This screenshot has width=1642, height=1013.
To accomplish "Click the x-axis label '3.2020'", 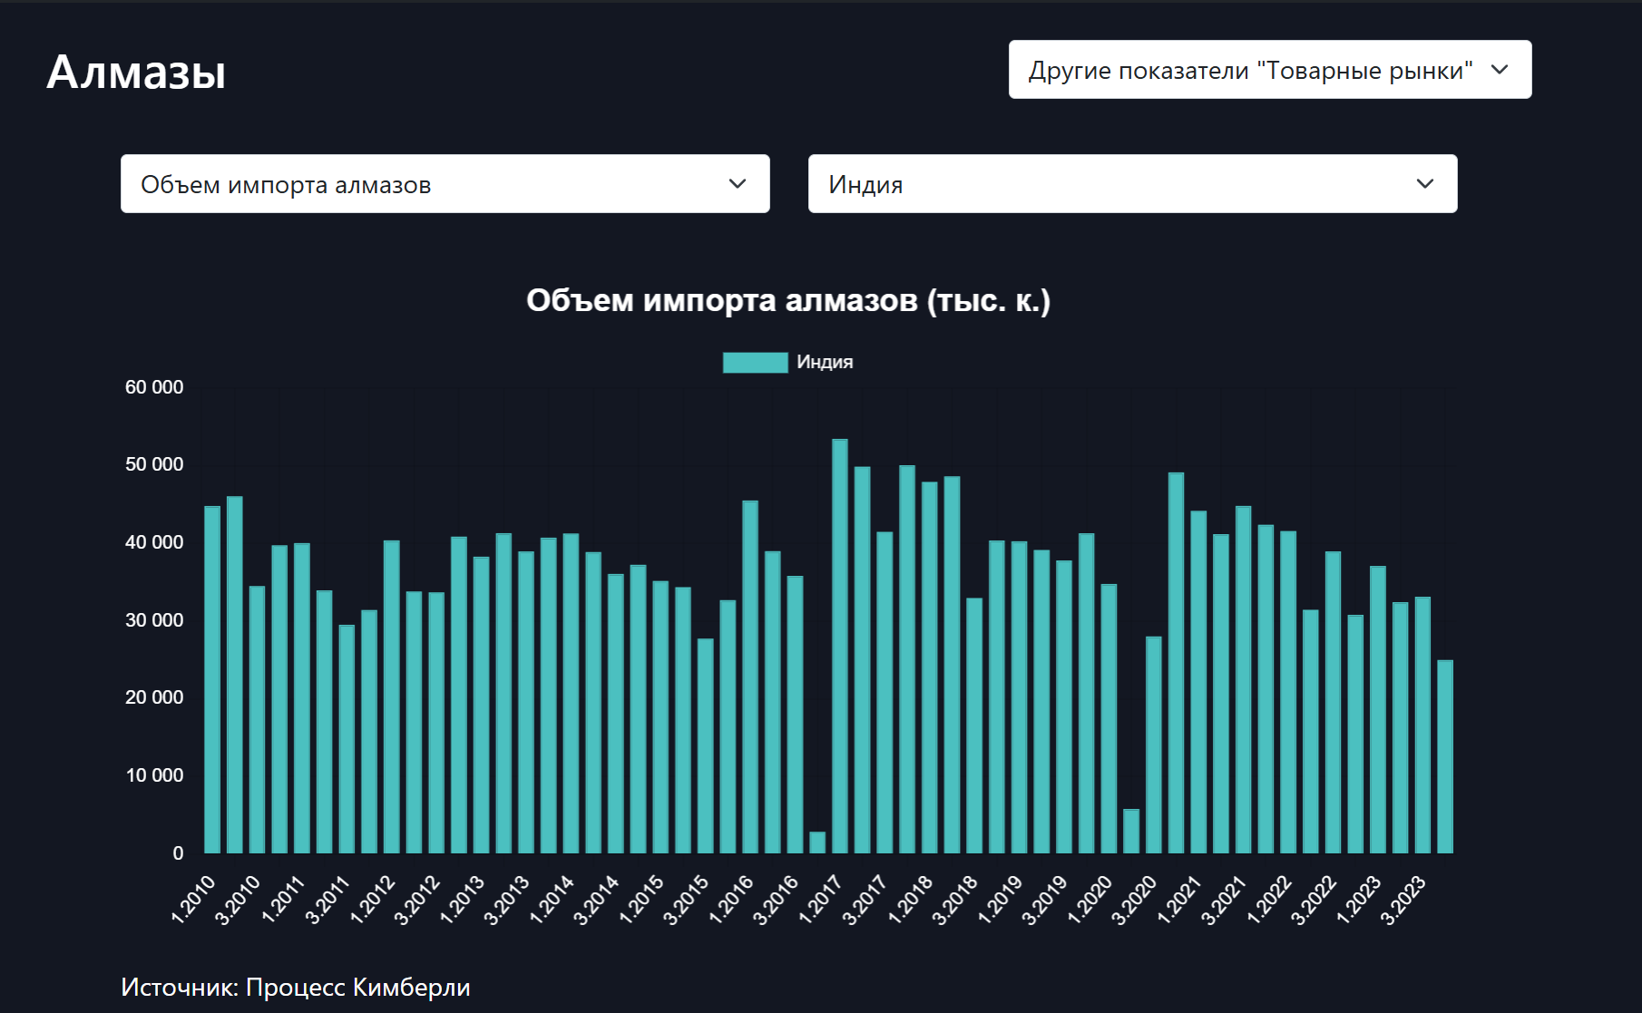I will [1135, 899].
